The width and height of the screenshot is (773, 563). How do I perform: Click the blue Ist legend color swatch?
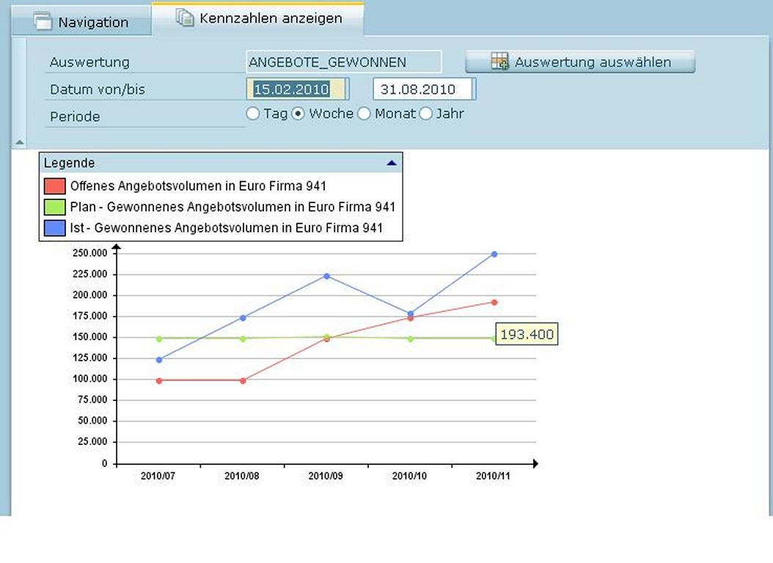point(54,229)
